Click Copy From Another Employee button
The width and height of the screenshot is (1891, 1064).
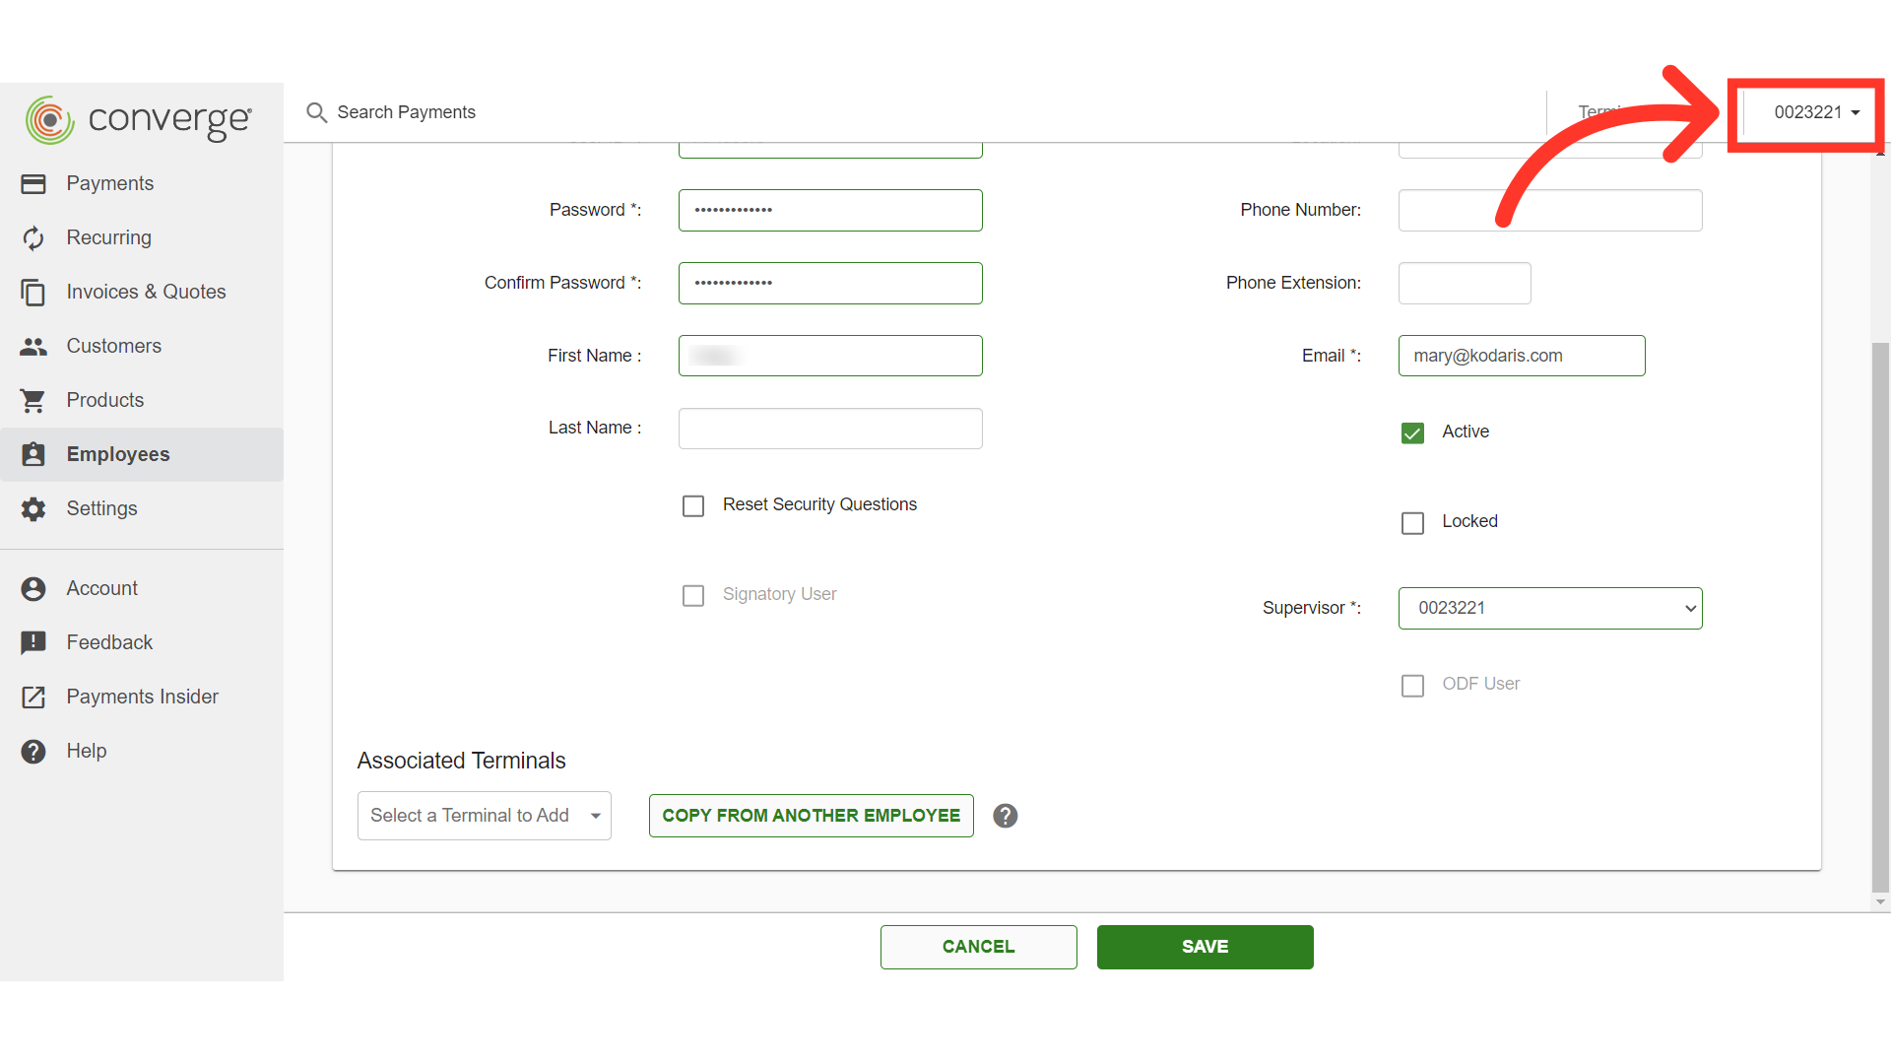[811, 816]
